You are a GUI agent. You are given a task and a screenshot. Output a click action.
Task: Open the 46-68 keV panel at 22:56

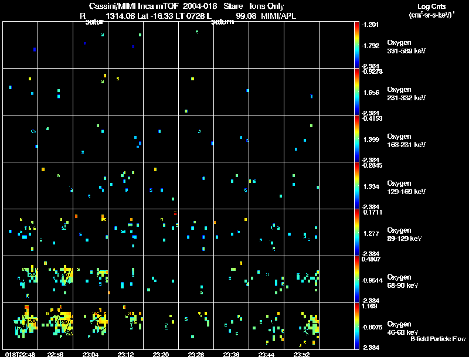pos(55,326)
